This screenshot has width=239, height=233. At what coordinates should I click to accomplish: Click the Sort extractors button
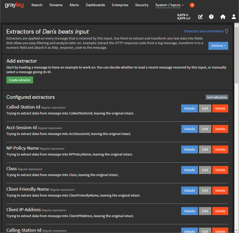[217, 97]
